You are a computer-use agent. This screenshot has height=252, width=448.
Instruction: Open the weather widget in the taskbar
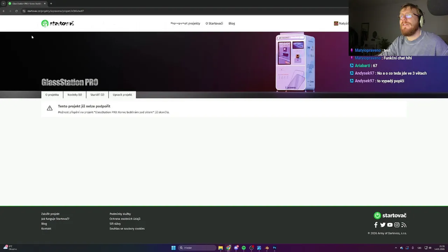coord(10,248)
